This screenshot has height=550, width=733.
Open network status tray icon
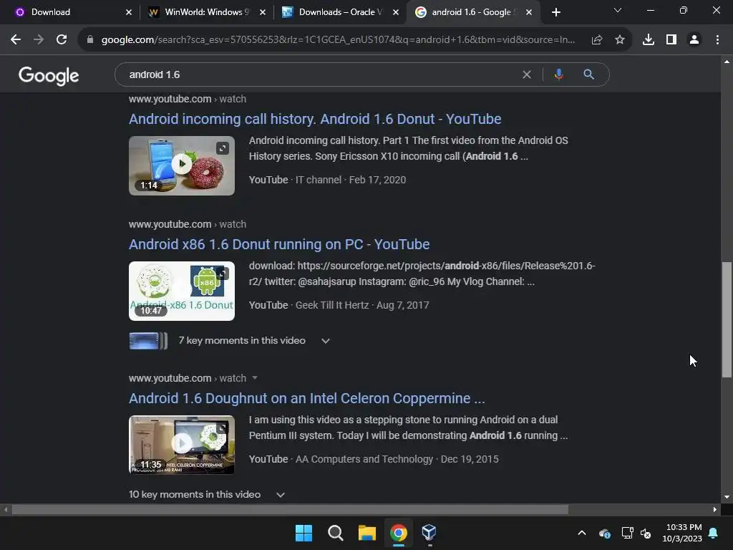(x=627, y=533)
